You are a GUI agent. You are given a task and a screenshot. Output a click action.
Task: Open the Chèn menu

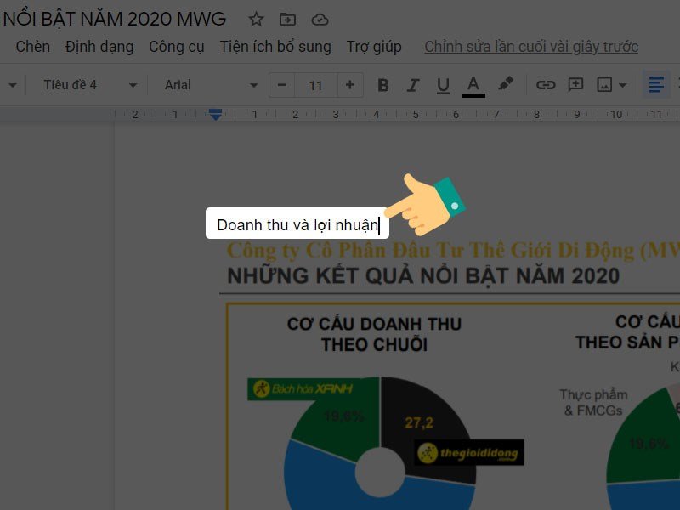(33, 47)
